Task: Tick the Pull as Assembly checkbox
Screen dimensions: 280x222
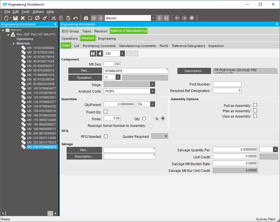Action: click(x=255, y=105)
